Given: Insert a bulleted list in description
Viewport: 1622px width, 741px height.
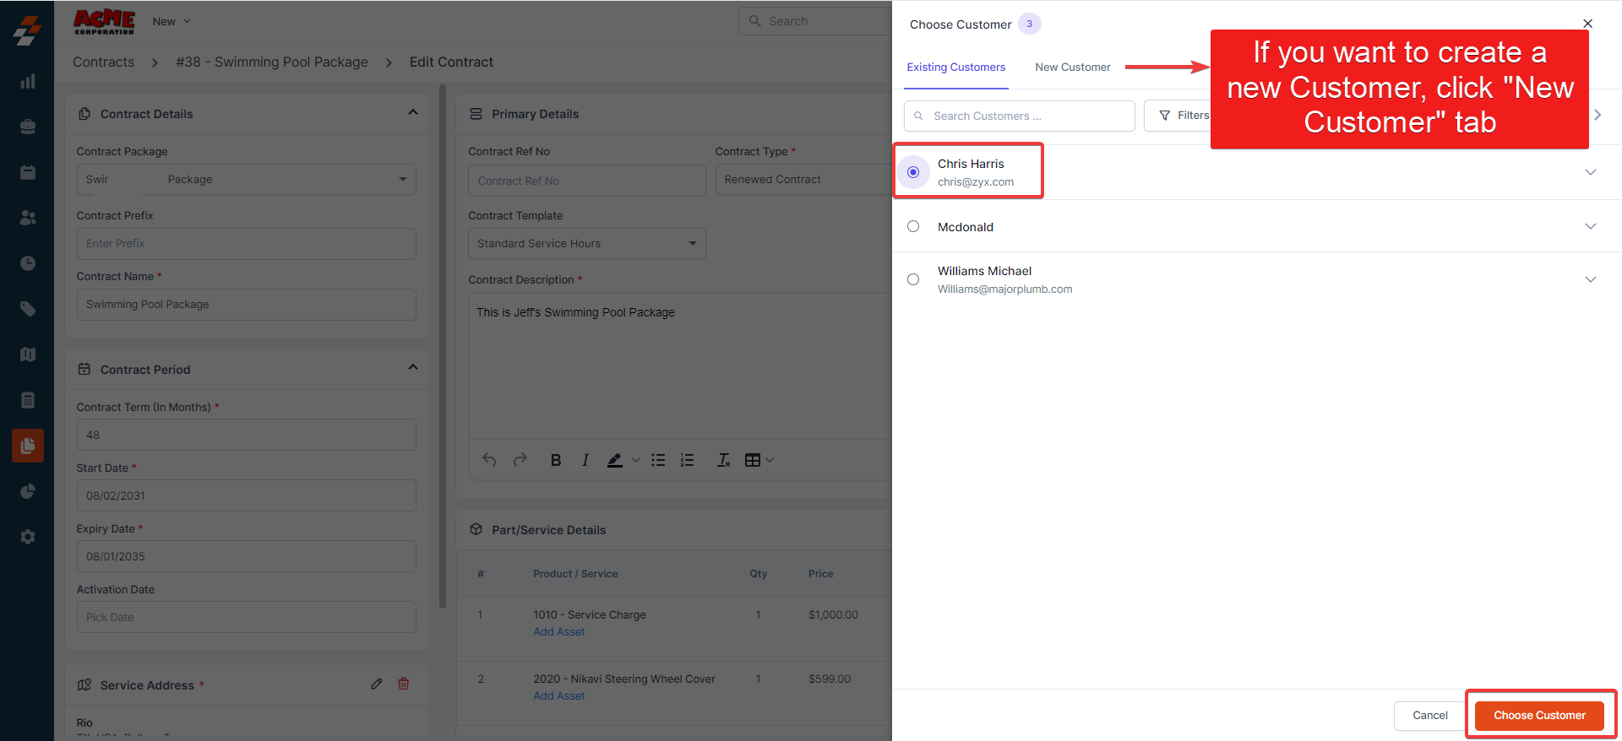Looking at the screenshot, I should [x=658, y=460].
